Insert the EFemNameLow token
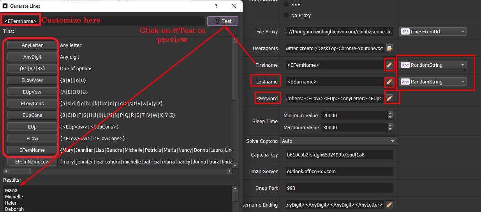This screenshot has height=212, width=481. (x=32, y=162)
